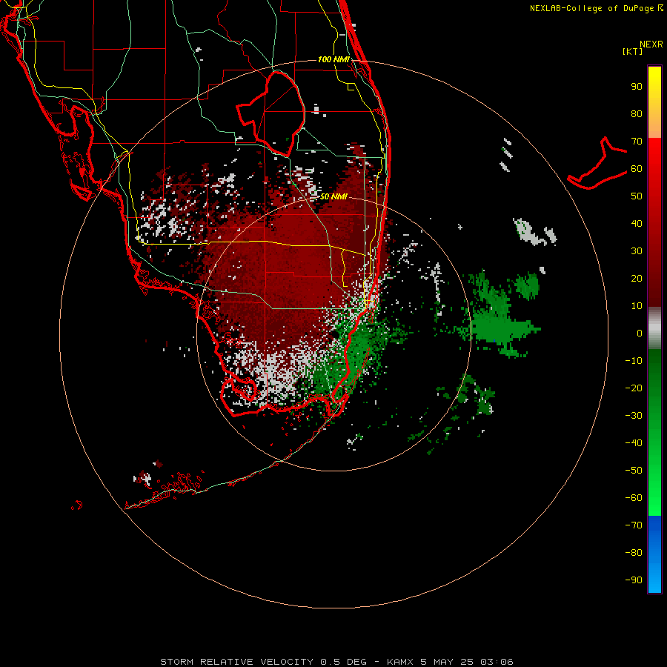Click the -50 knot scale label
667x667 pixels.
634,471
